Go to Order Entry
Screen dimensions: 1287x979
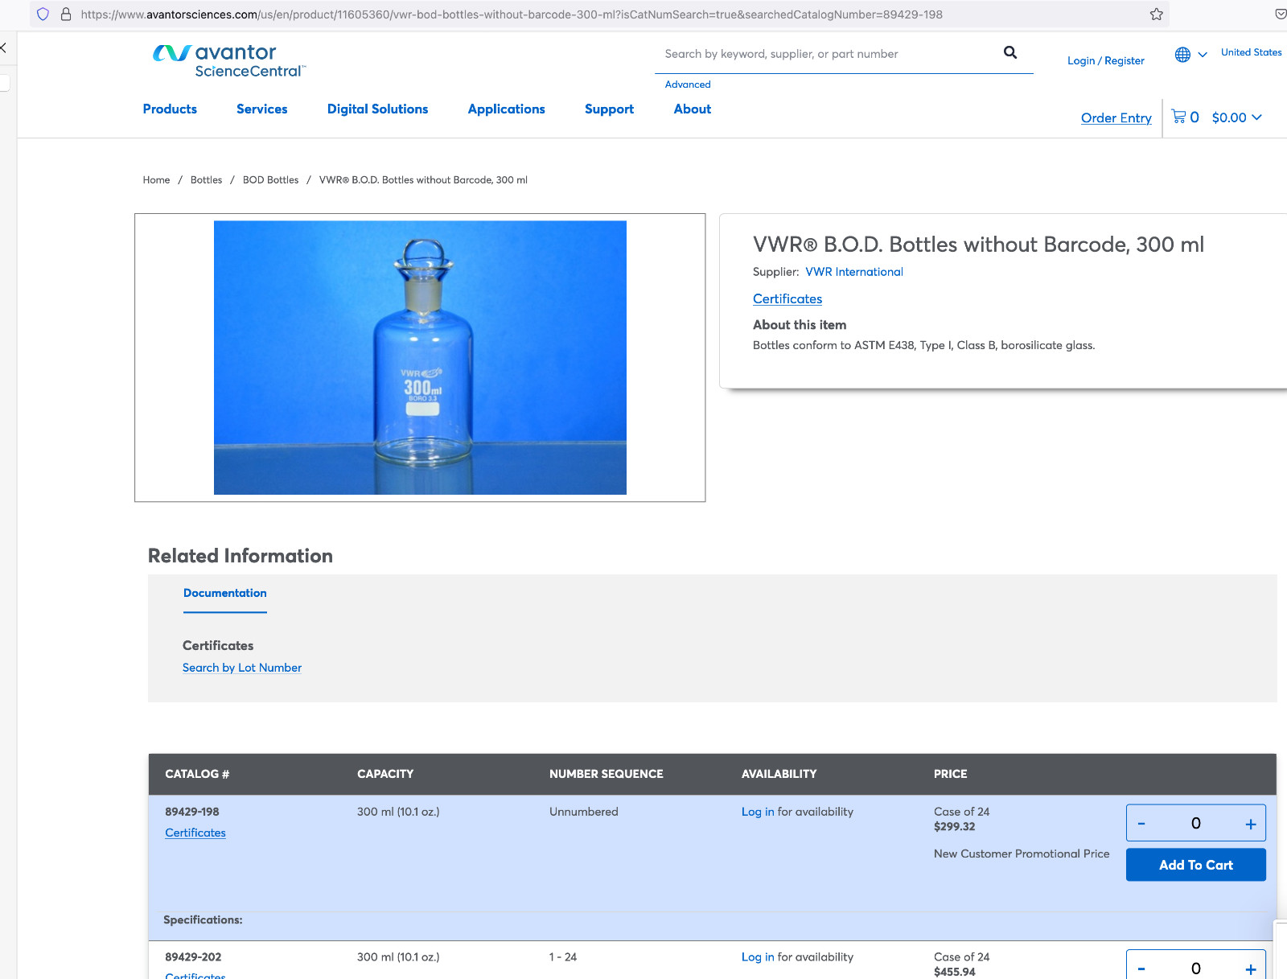(1116, 118)
